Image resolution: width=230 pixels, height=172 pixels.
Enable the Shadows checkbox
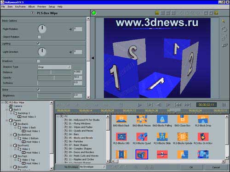point(38,61)
